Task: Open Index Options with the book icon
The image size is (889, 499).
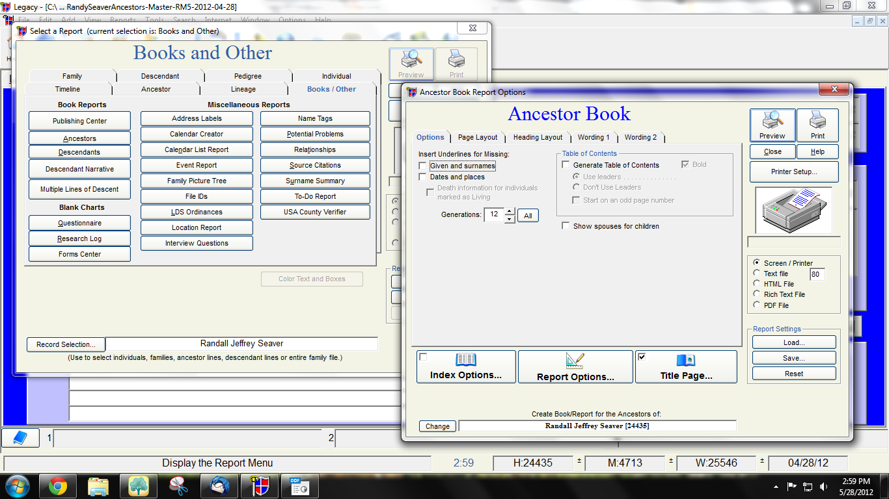Action: (466, 367)
